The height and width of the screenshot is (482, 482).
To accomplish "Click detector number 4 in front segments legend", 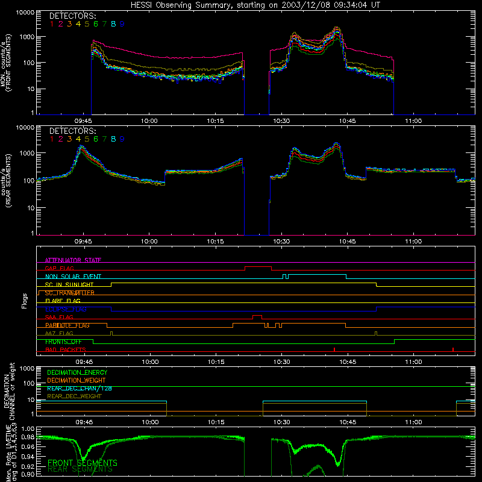I will (x=78, y=24).
